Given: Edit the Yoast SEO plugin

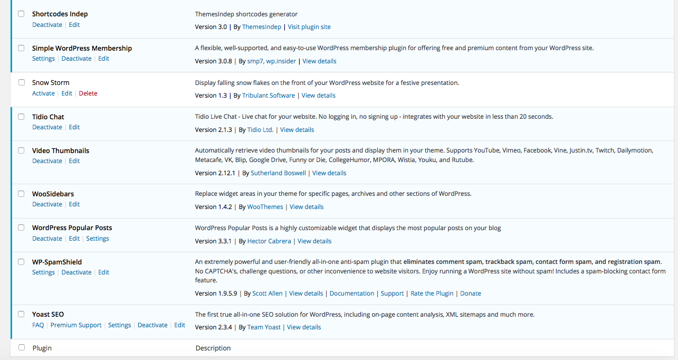Looking at the screenshot, I should pyautogui.click(x=180, y=325).
